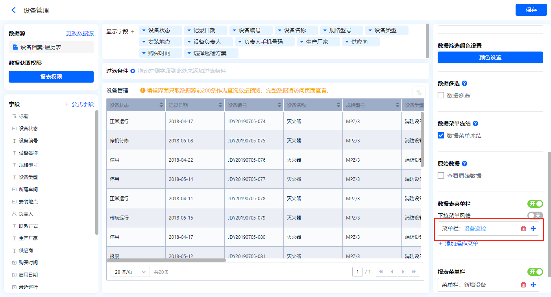This screenshot has width=551, height=297.
Task: Enable the 数据多选 checkbox
Action: [x=441, y=96]
